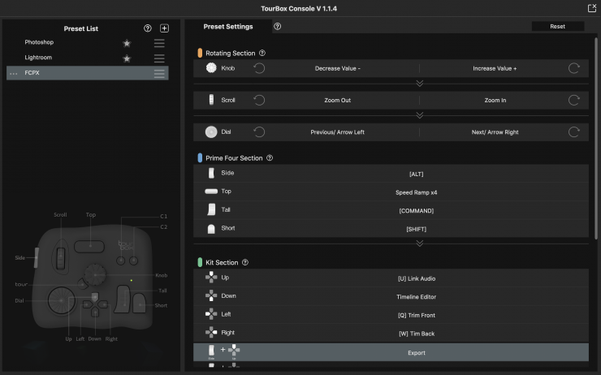Open the hamburger menu for Photoshop preset
Viewport: 601px width, 375px height.
click(159, 43)
